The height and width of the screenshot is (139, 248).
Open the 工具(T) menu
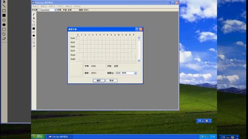60,7
